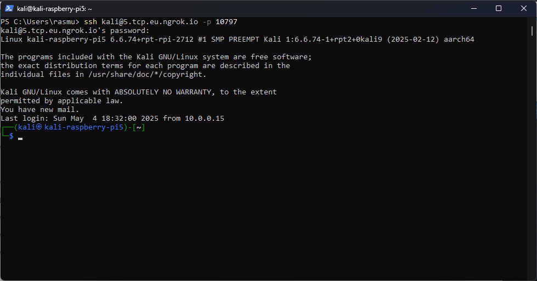Click the aarch64 architecture text
The width and height of the screenshot is (537, 281).
pyautogui.click(x=459, y=40)
